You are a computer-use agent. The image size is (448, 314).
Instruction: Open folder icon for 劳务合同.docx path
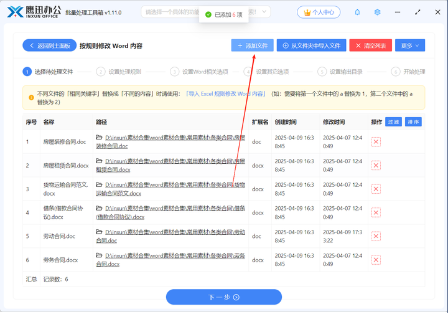pos(99,255)
